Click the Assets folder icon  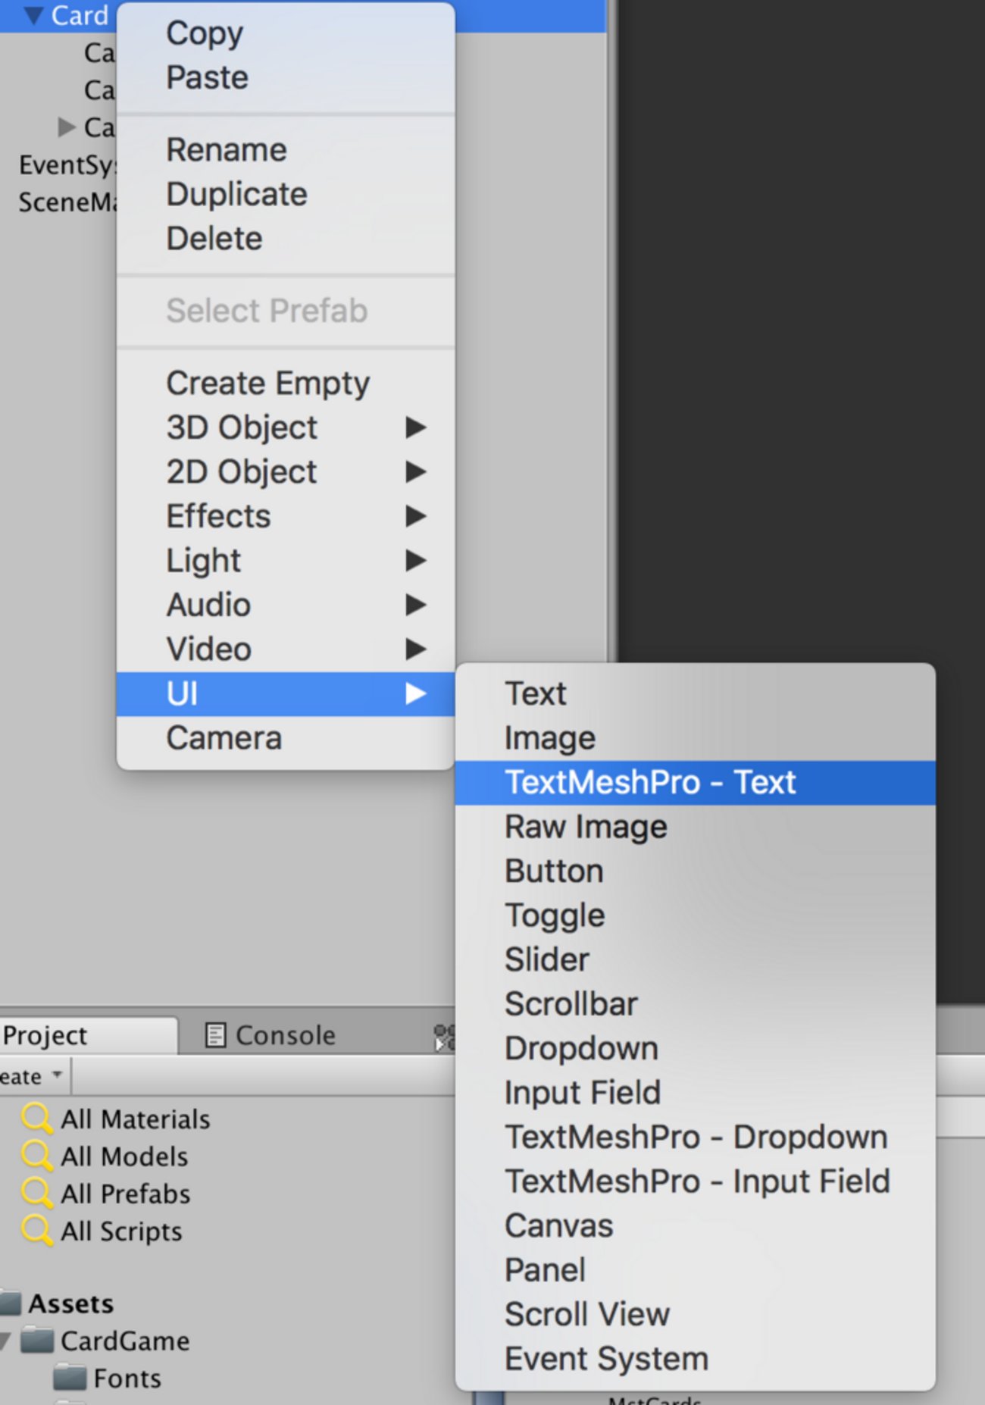[11, 1303]
